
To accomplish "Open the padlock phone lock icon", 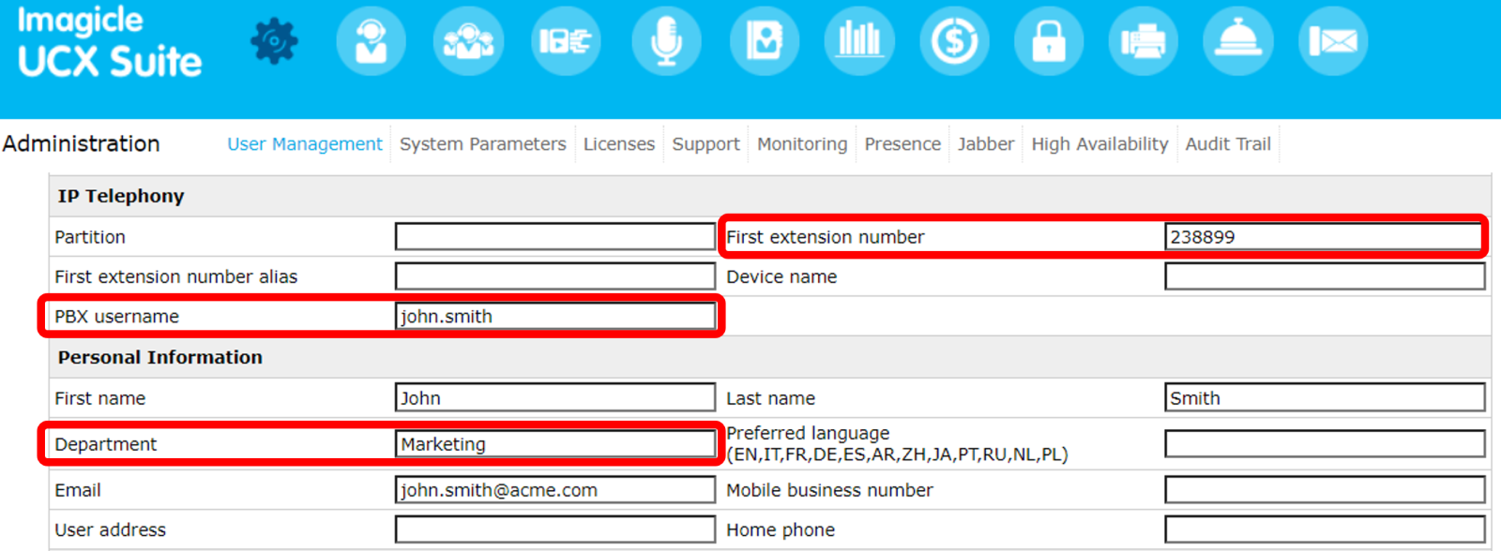I will (x=1049, y=41).
